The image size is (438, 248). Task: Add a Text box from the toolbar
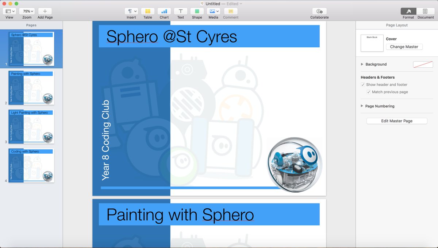click(x=181, y=11)
